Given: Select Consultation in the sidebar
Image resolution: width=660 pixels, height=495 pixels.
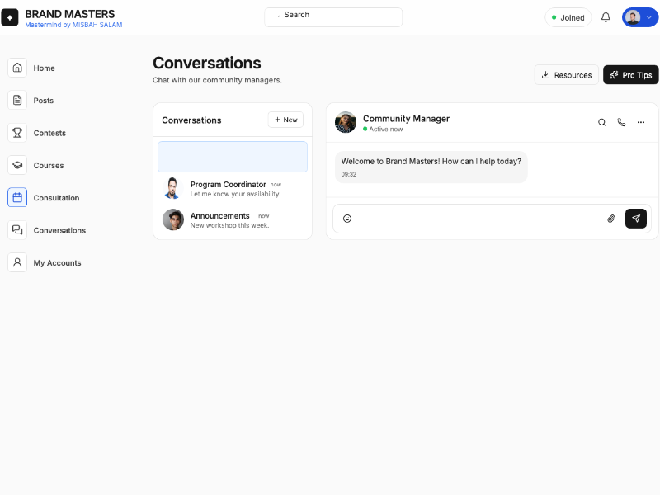Looking at the screenshot, I should pos(55,198).
